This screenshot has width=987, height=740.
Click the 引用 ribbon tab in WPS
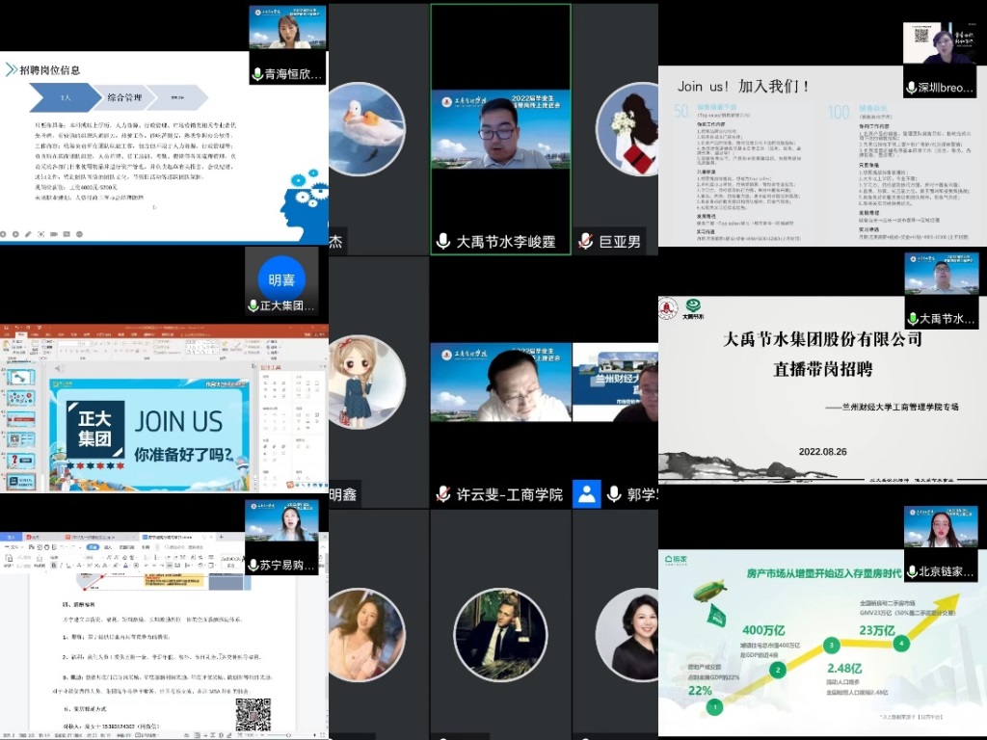pyautogui.click(x=146, y=547)
